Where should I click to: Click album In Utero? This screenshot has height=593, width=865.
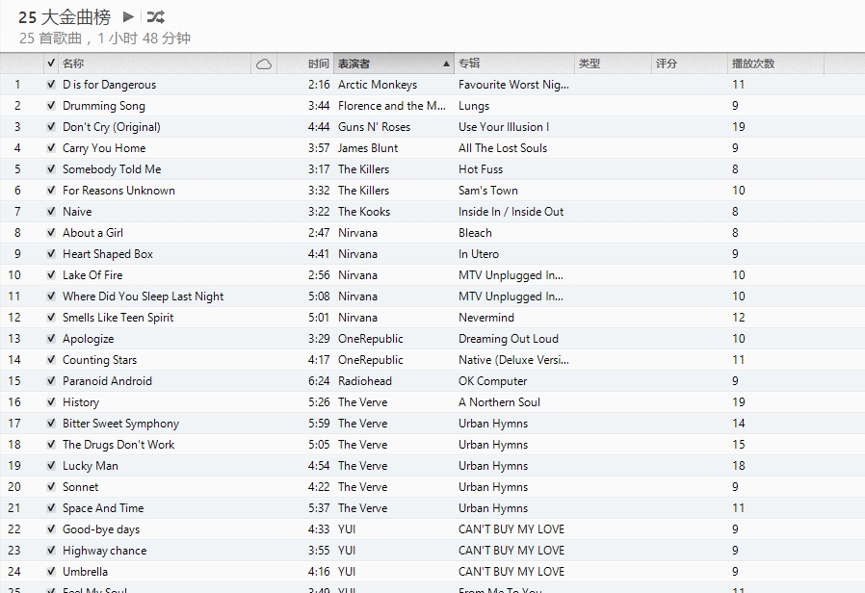click(x=479, y=254)
